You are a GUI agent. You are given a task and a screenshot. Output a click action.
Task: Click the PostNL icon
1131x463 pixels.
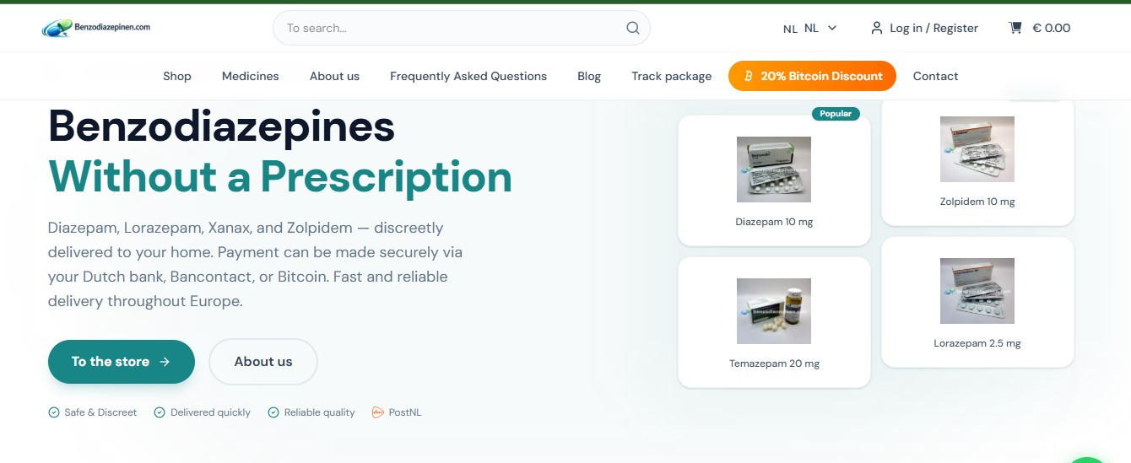(378, 412)
